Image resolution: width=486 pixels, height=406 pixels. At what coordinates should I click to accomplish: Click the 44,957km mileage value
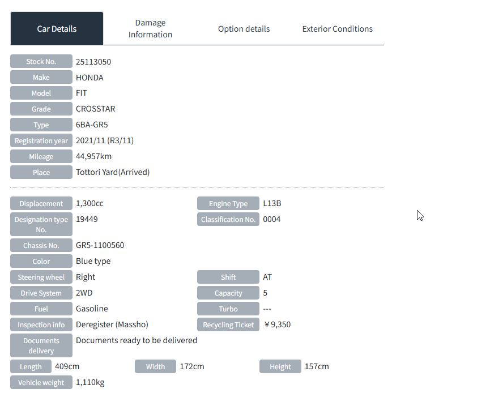pos(93,156)
